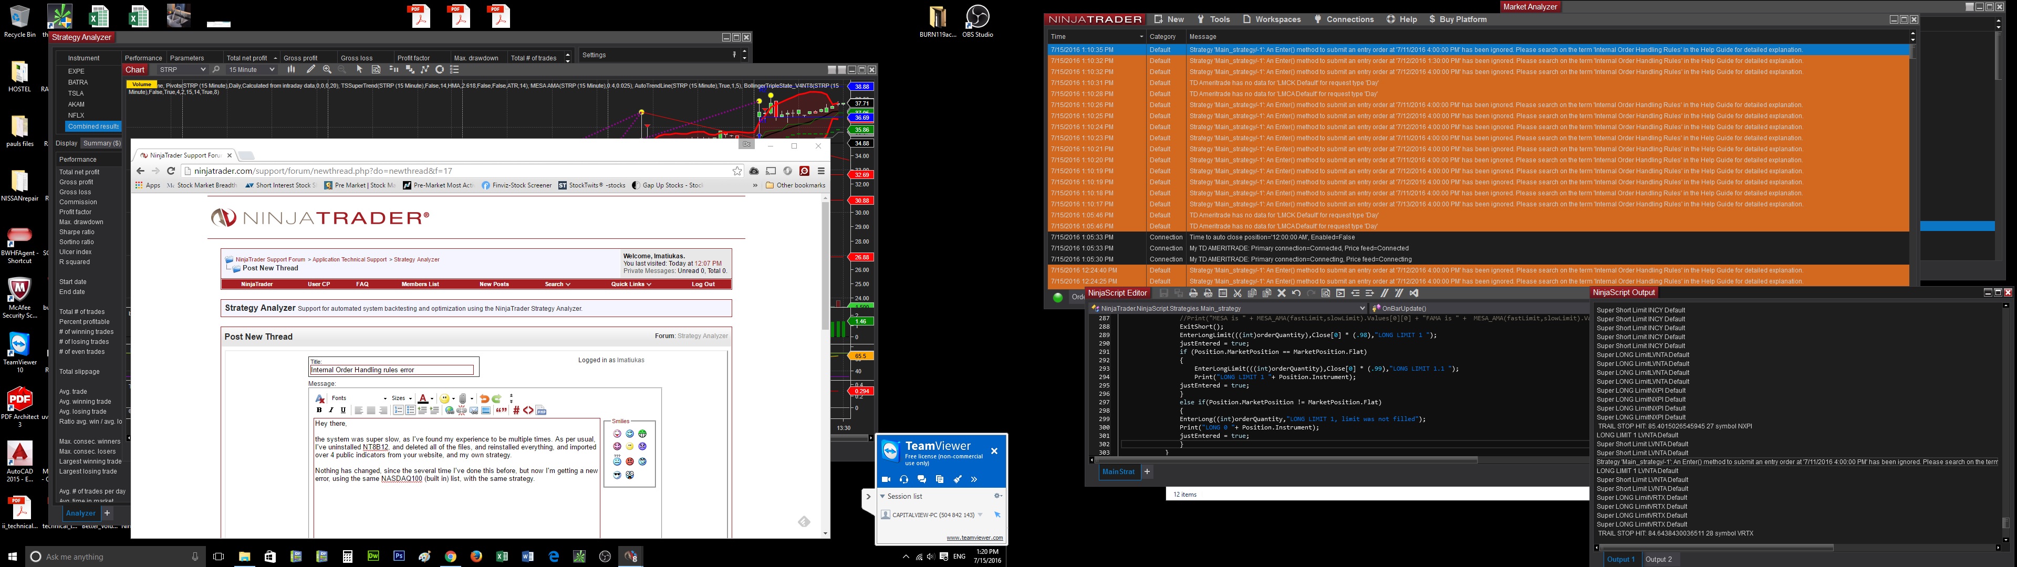Open the 15 Minute interval dropdown

tap(272, 70)
